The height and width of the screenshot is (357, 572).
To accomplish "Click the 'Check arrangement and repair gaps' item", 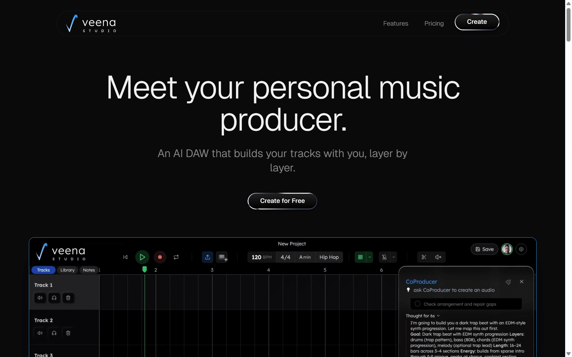I will pos(466,304).
